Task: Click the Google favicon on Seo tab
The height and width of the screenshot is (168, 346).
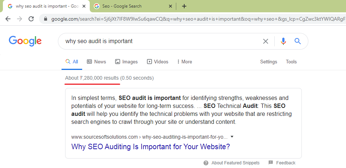Action: (96, 6)
